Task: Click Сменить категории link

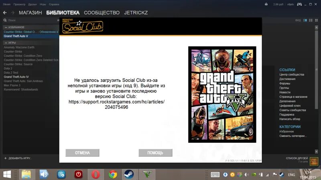Action: click(293, 136)
